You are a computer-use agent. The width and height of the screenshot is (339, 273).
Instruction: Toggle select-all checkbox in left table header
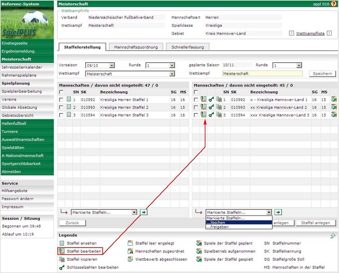[61, 92]
